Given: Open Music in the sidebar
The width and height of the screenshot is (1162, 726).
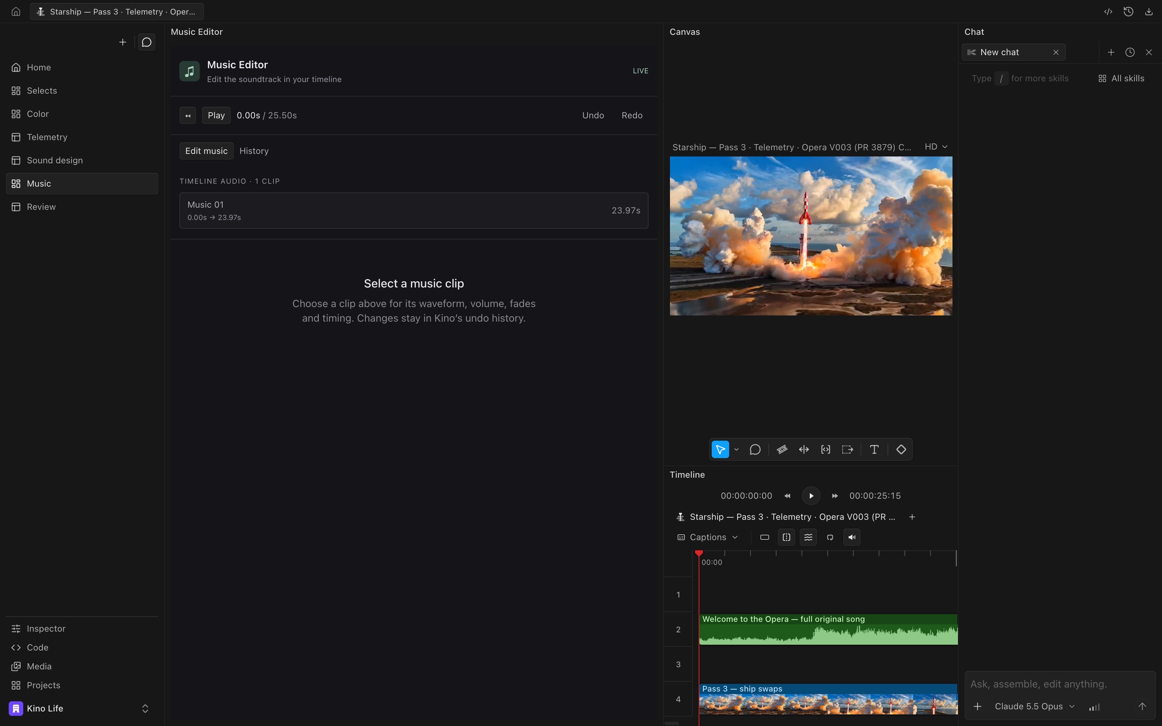Looking at the screenshot, I should (x=82, y=183).
